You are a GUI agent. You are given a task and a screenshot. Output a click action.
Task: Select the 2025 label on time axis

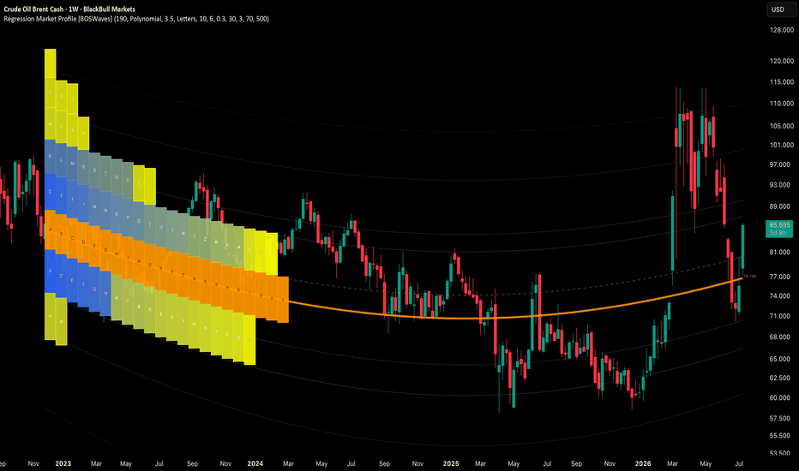[450, 463]
